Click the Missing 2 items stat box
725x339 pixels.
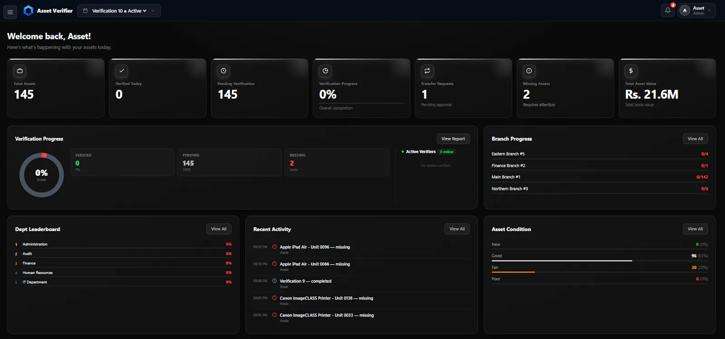[x=337, y=162]
